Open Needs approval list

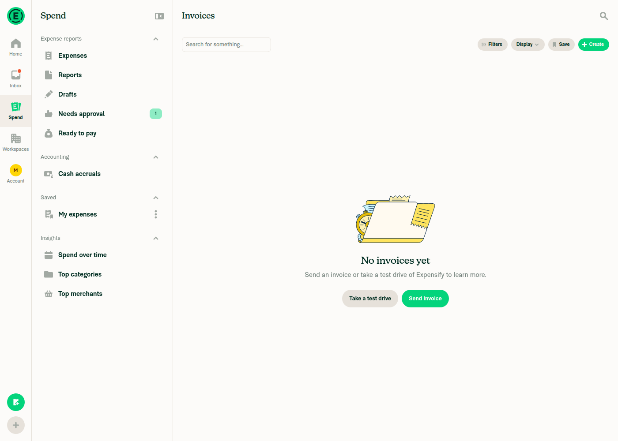pyautogui.click(x=102, y=114)
